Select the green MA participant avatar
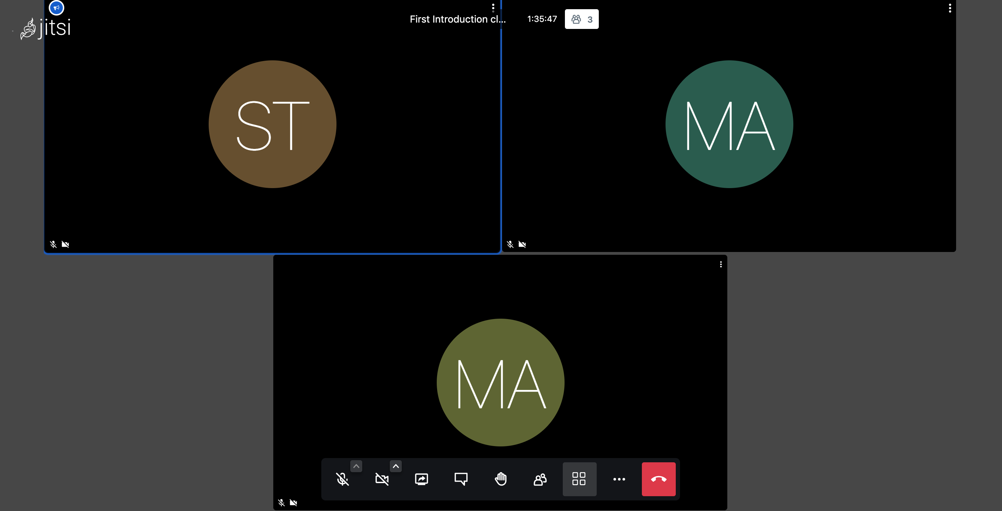The image size is (1002, 511). click(x=729, y=124)
